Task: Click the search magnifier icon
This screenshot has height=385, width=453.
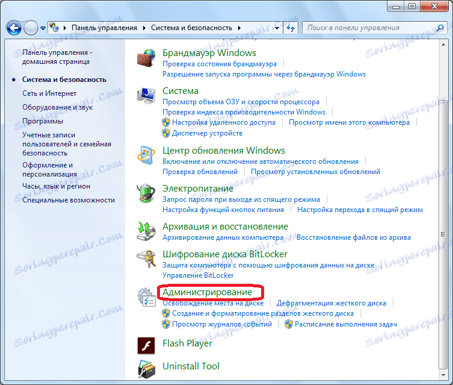Action: (x=440, y=28)
